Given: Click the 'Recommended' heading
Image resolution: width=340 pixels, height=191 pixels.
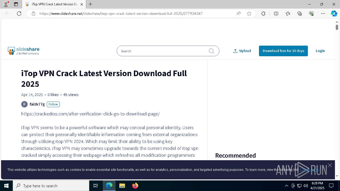Looking at the screenshot, I should [x=235, y=155].
